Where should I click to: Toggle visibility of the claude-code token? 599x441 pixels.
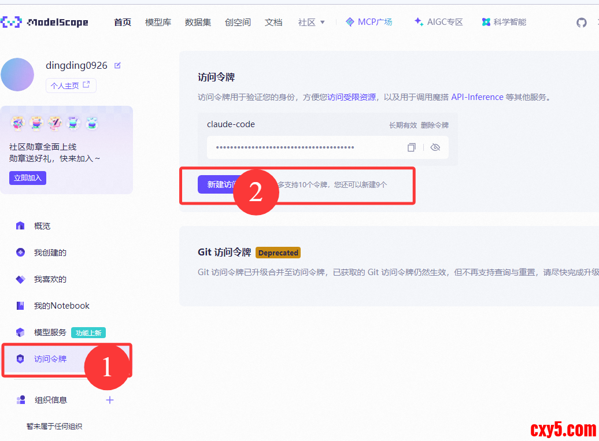435,147
